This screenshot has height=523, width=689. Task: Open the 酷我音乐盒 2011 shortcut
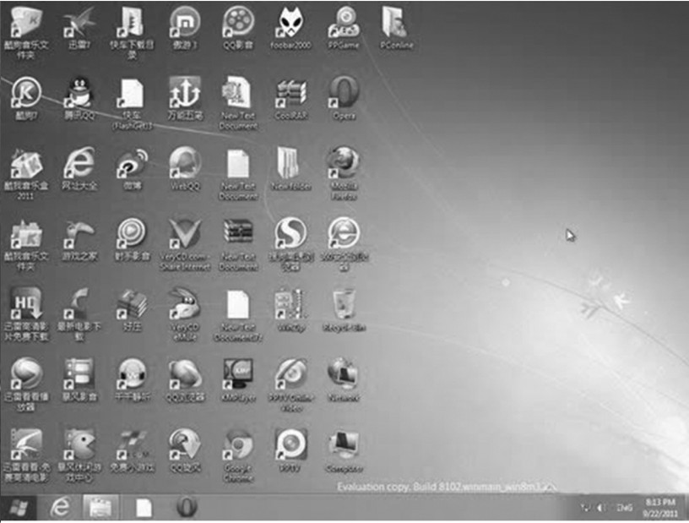tap(26, 174)
